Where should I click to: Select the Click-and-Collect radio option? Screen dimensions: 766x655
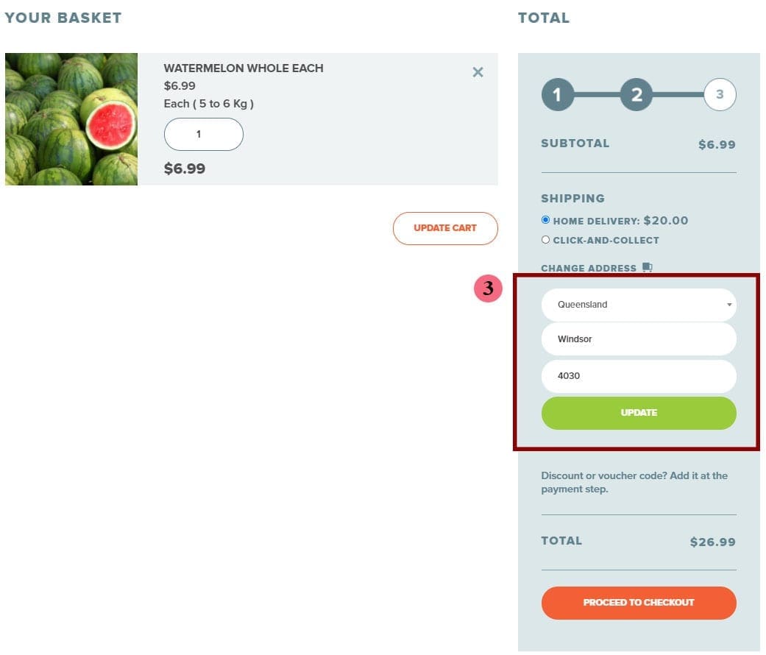[546, 240]
